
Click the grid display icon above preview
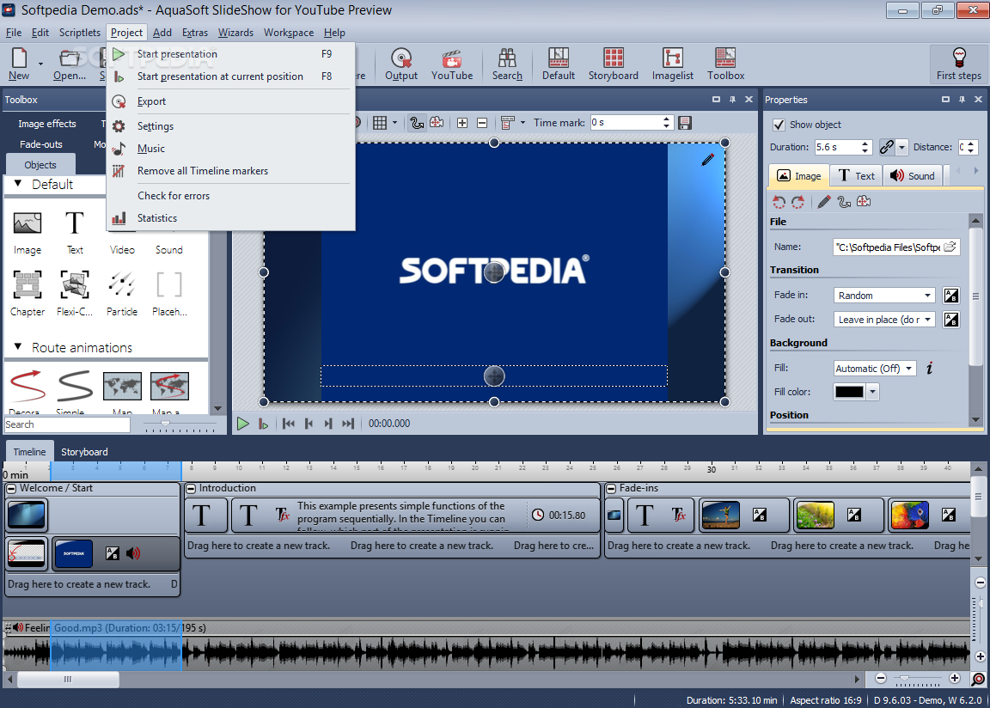tap(380, 122)
